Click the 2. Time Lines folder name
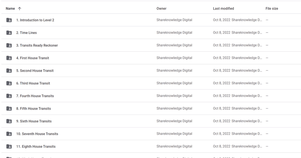 coord(27,33)
